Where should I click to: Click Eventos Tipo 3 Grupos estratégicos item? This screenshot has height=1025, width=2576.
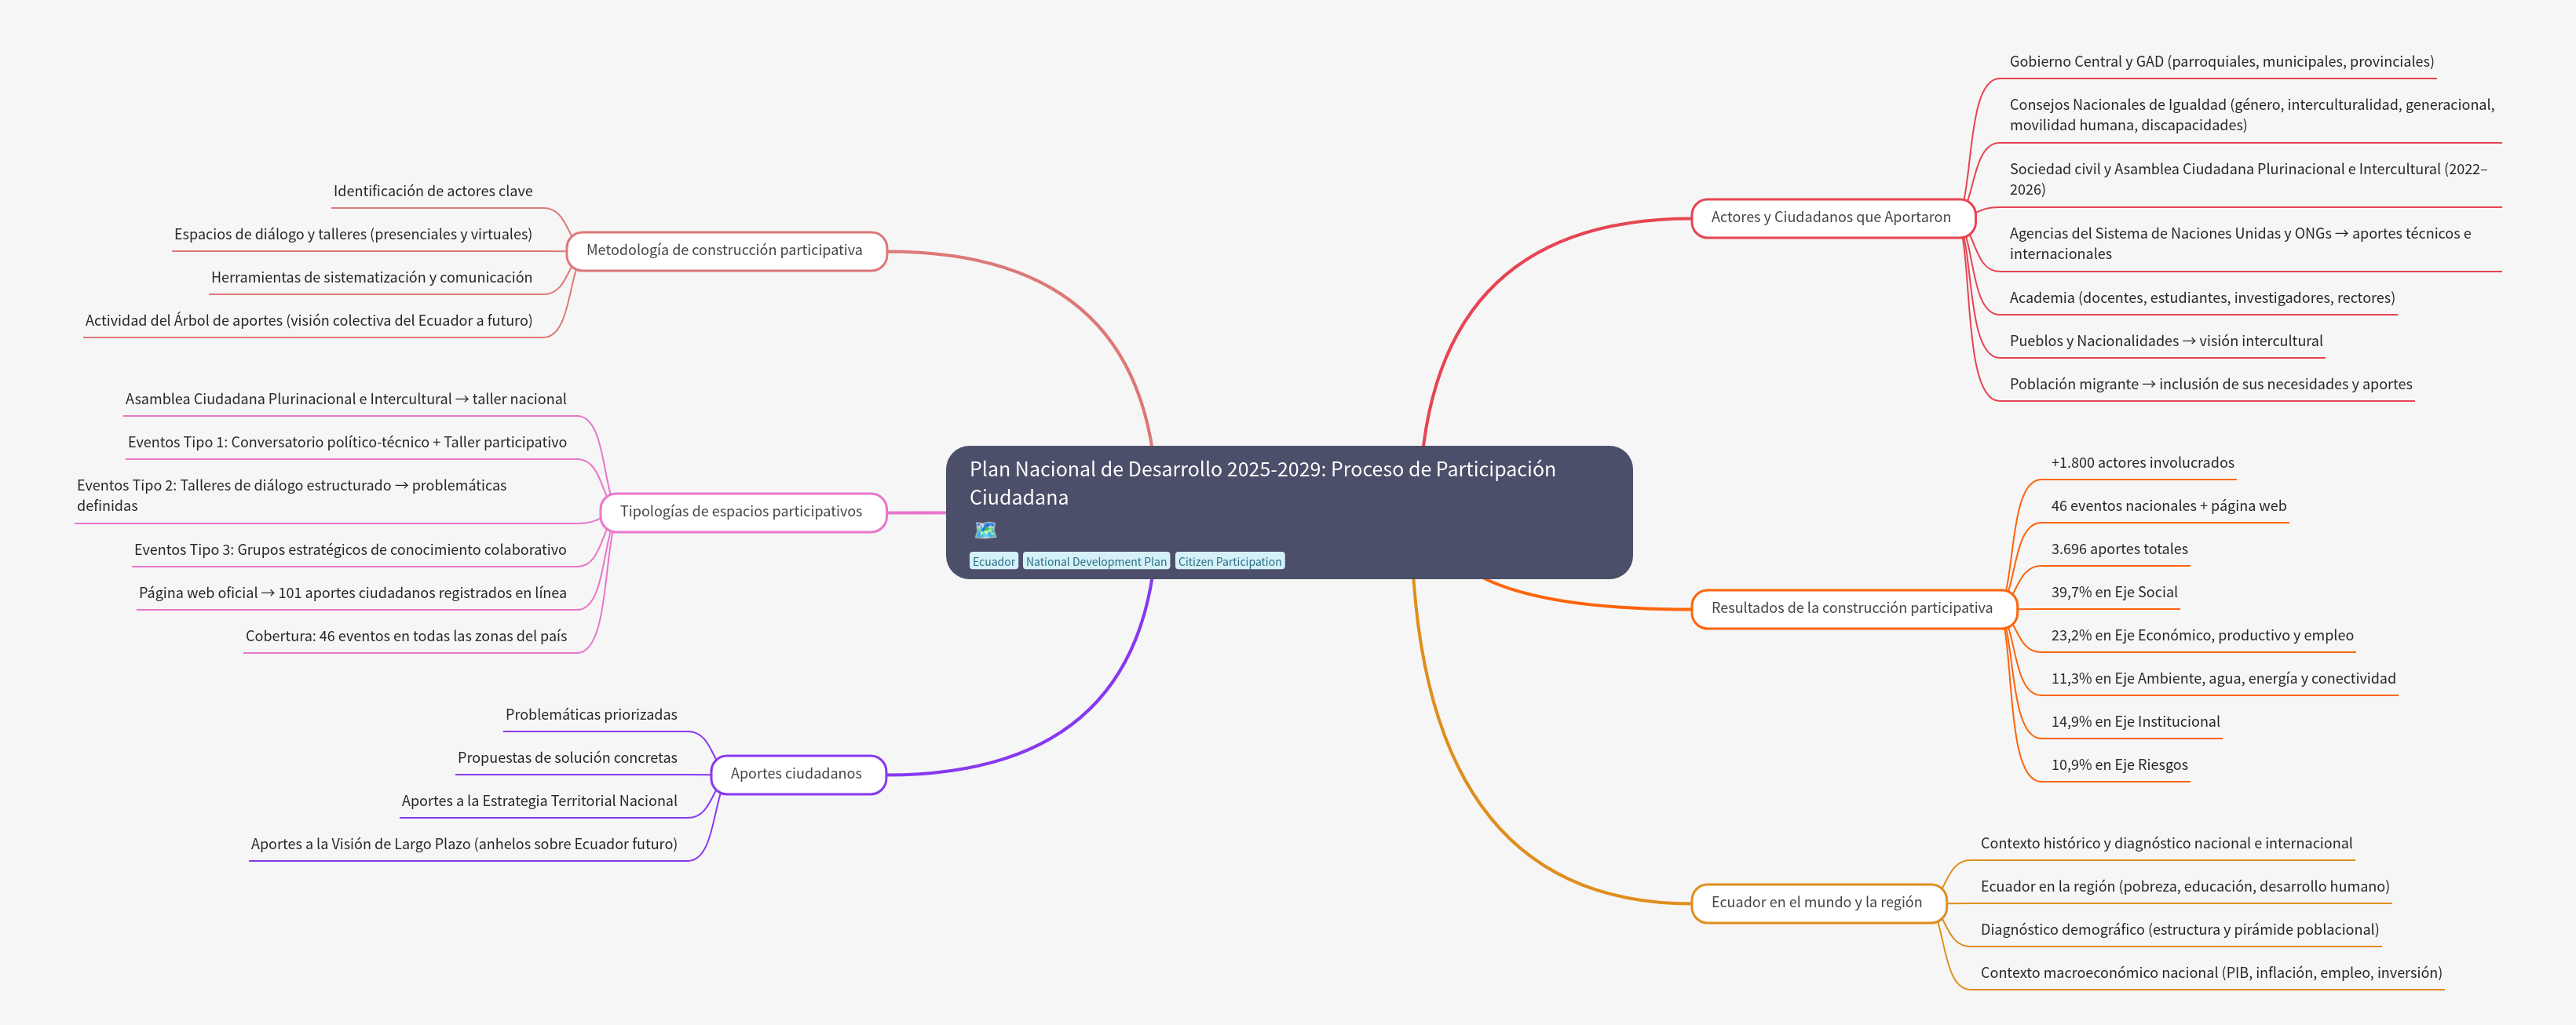point(350,550)
